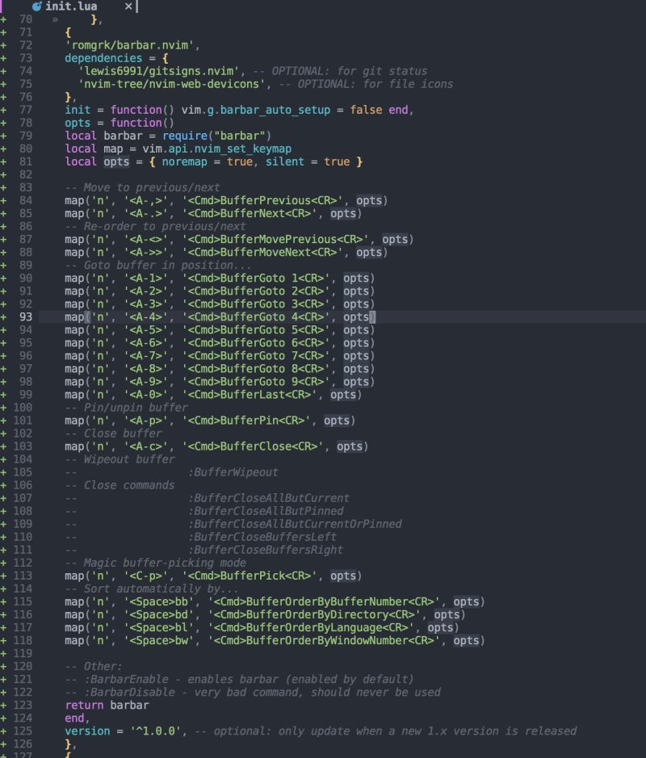This screenshot has height=758, width=646.
Task: Click the '+' diff marker at line 100
Action: 5,408
